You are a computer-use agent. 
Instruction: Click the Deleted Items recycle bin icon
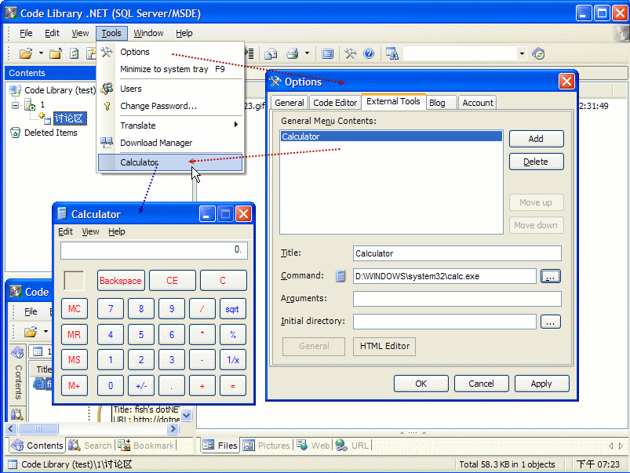15,133
